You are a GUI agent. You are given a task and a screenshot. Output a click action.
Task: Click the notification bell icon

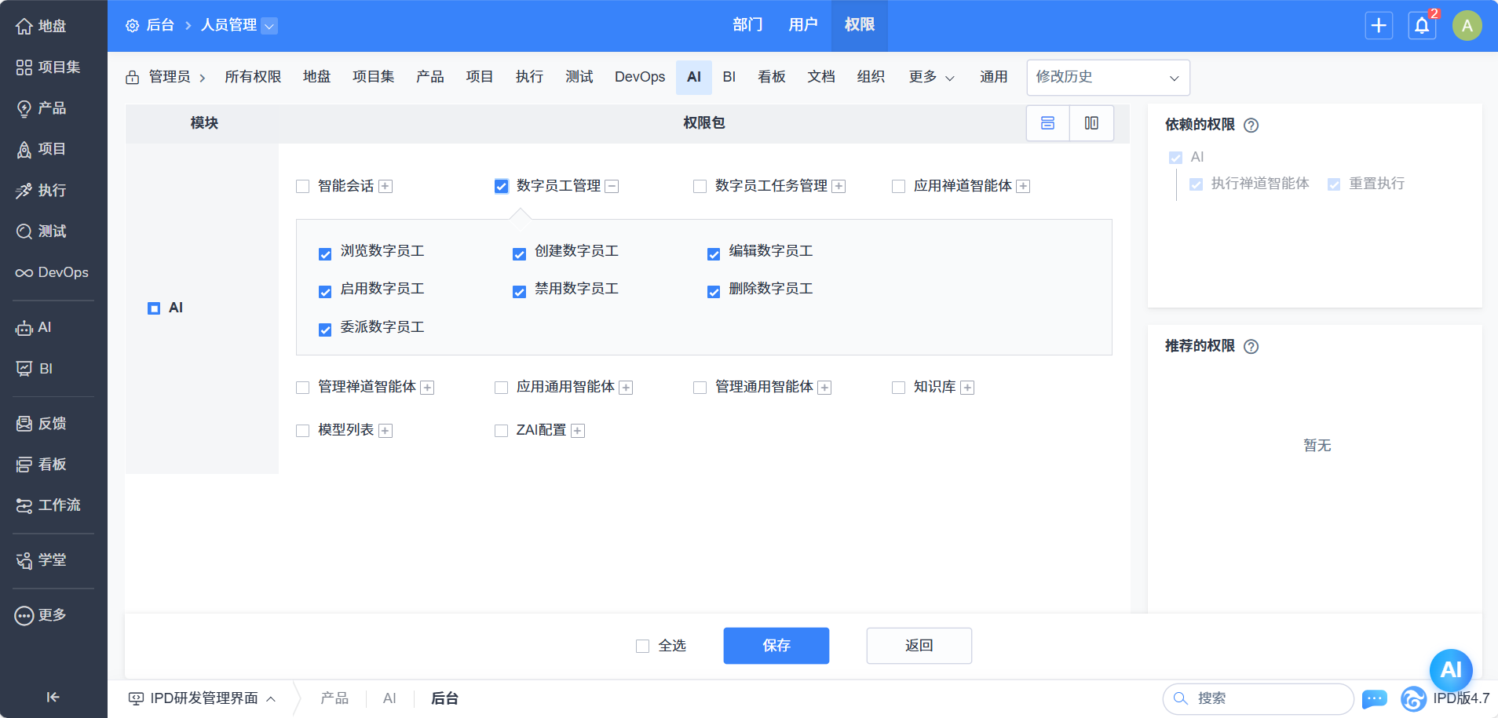pos(1422,26)
